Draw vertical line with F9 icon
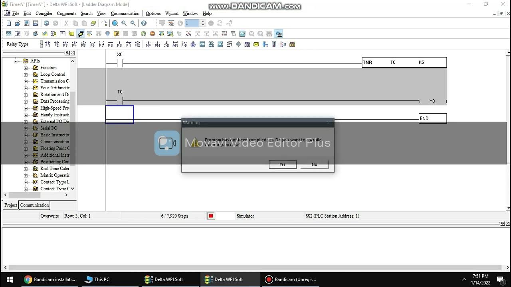 (x=119, y=44)
